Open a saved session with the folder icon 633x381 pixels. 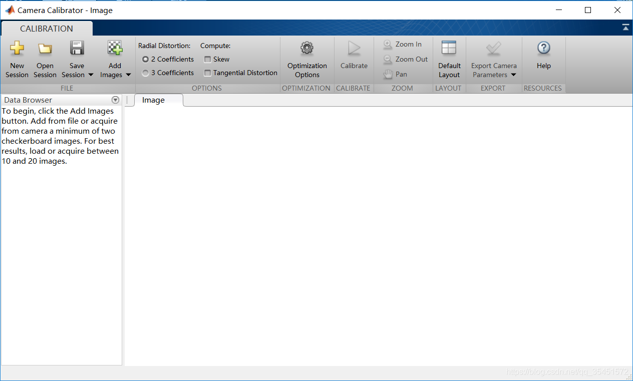pyautogui.click(x=45, y=49)
